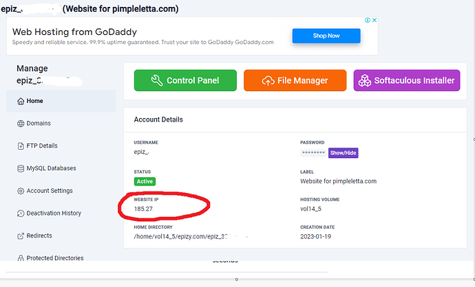Click the AdChoices triangle icon on the ad

[x=367, y=21]
